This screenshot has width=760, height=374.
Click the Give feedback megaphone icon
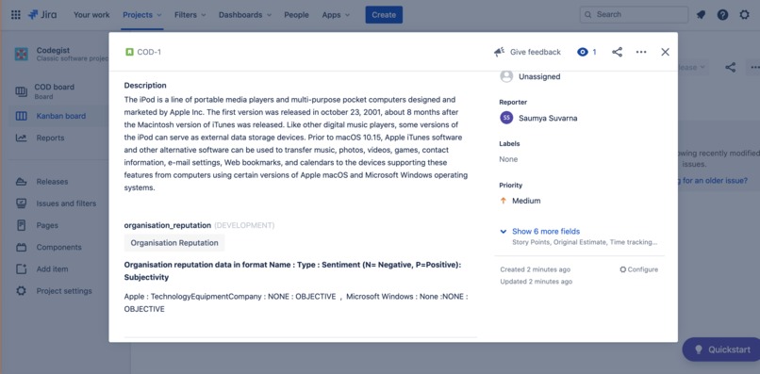(x=499, y=52)
